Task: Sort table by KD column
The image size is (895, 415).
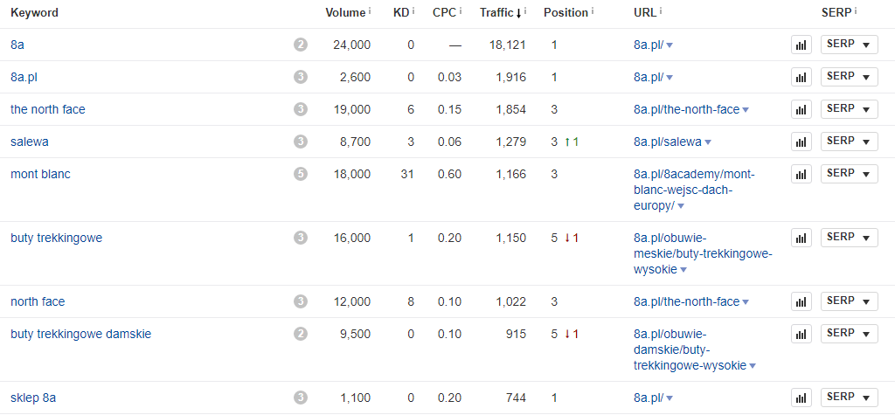Action: point(401,12)
